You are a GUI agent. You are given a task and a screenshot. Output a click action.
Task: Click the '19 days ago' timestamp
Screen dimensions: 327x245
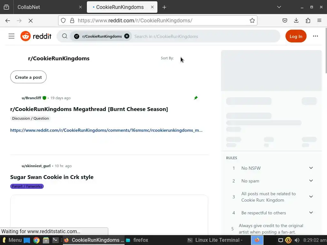pos(60,98)
